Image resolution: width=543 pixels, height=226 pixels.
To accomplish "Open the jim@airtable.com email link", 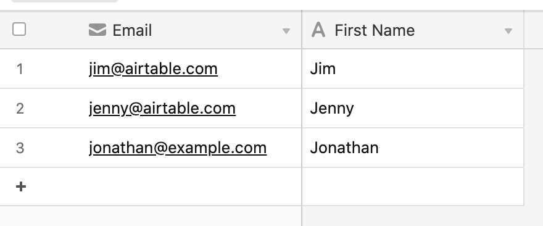I will point(153,69).
